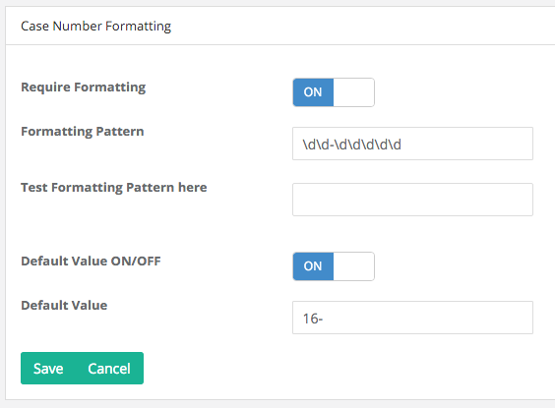Click the Test Formatting Pattern here label
This screenshot has width=555, height=408.
pos(114,188)
